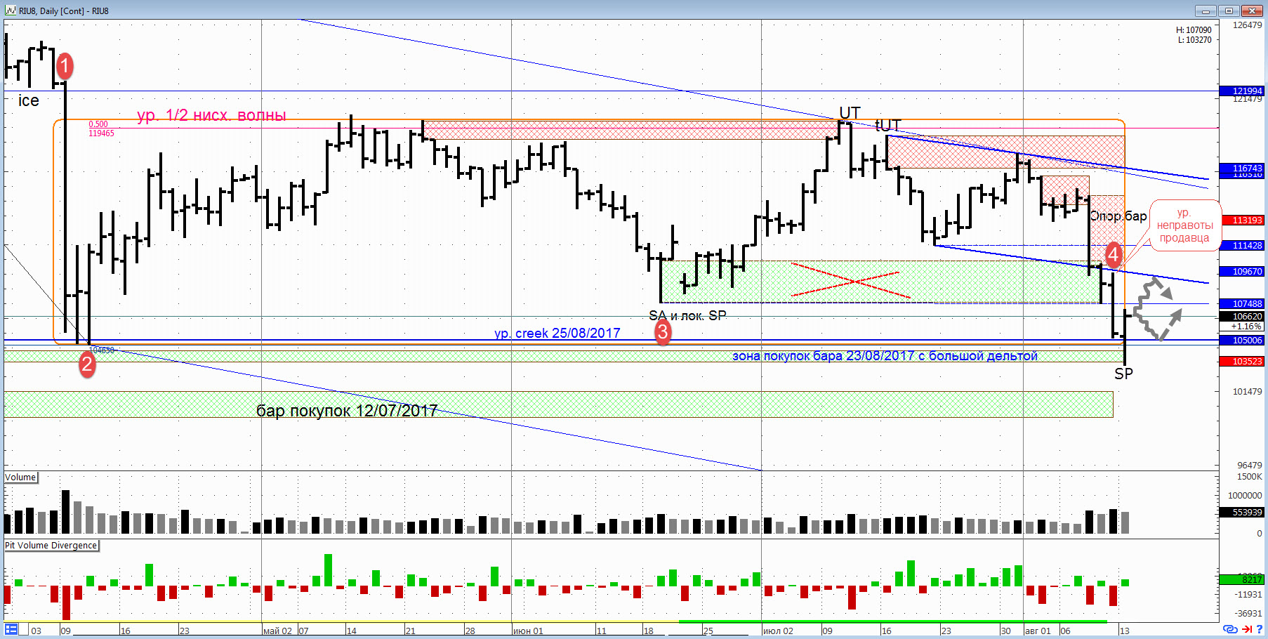Viewport: 1268px width, 639px height.
Task: Select red circled marker number 3
Action: point(662,332)
